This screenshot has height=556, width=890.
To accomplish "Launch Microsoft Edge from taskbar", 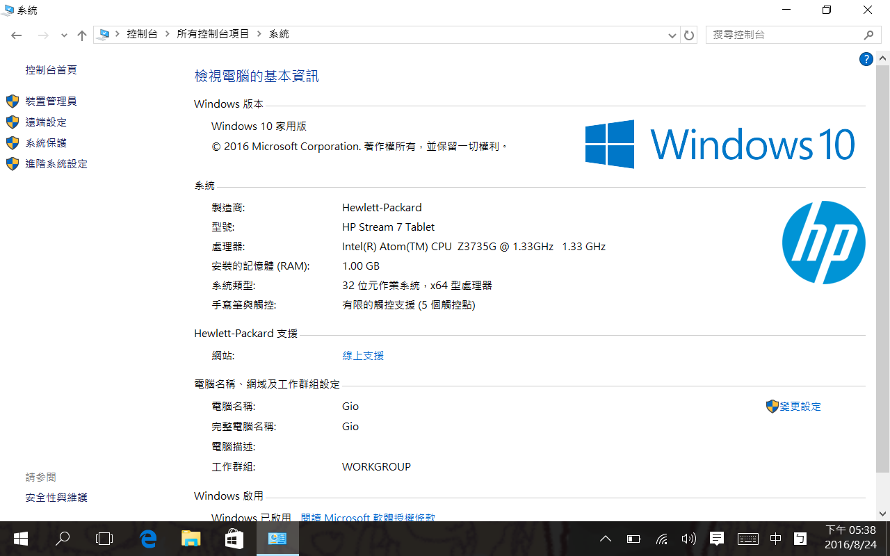I will [148, 539].
